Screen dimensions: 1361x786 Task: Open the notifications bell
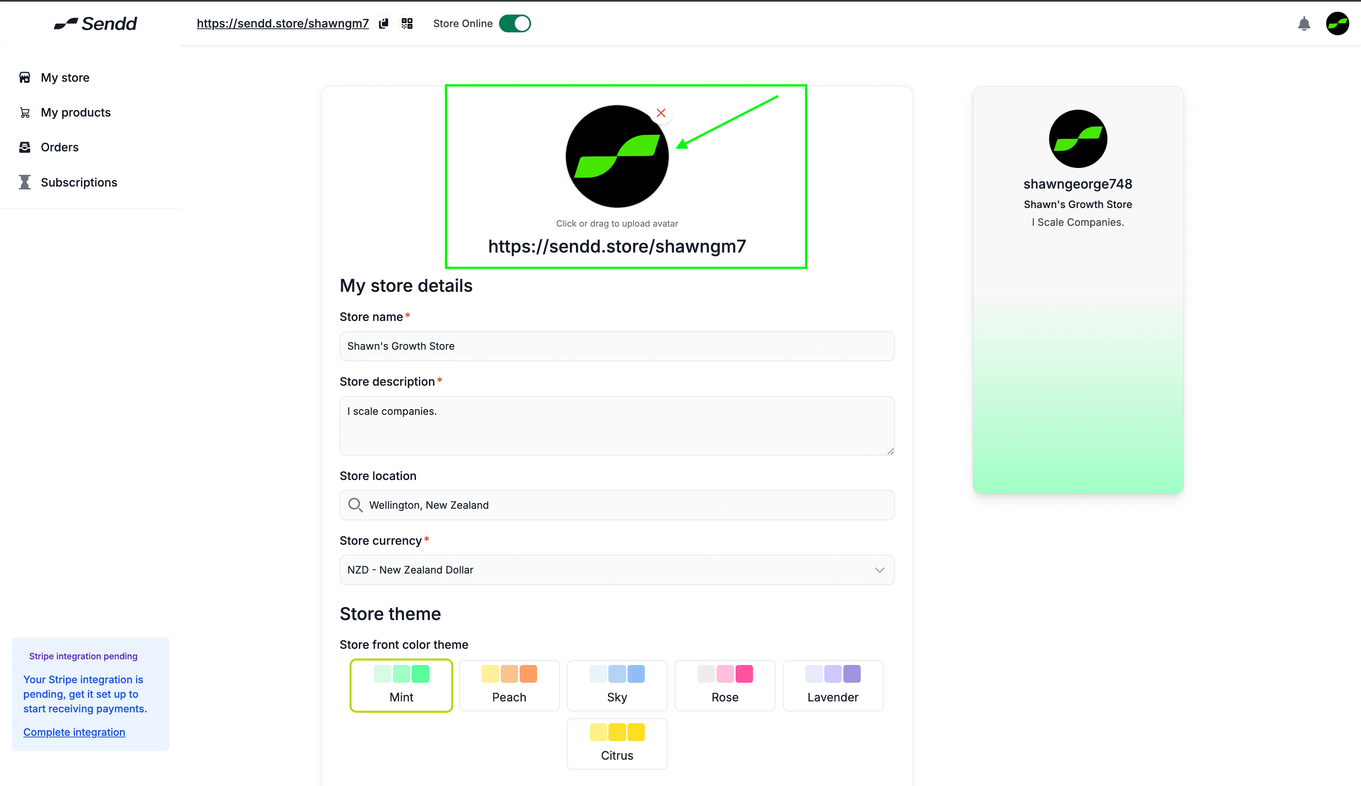pyautogui.click(x=1304, y=24)
